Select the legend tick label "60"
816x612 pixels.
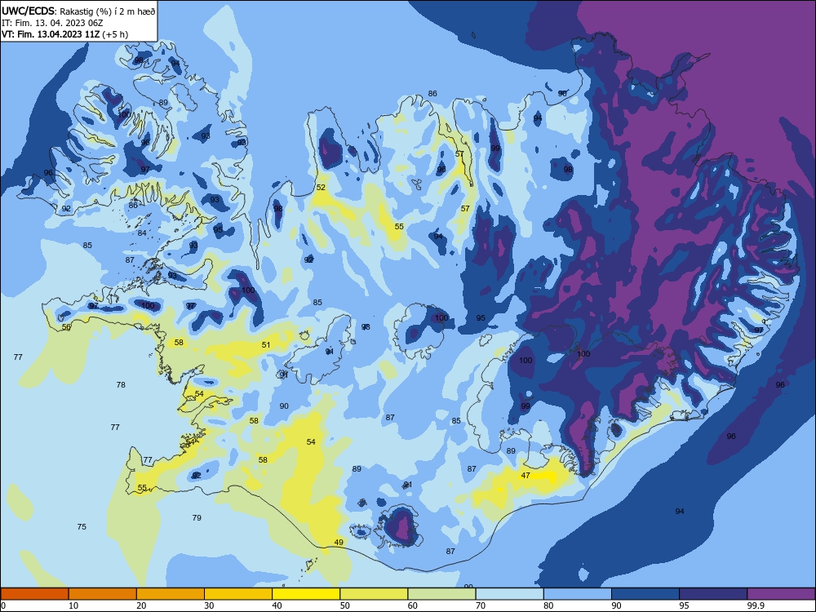(x=413, y=605)
